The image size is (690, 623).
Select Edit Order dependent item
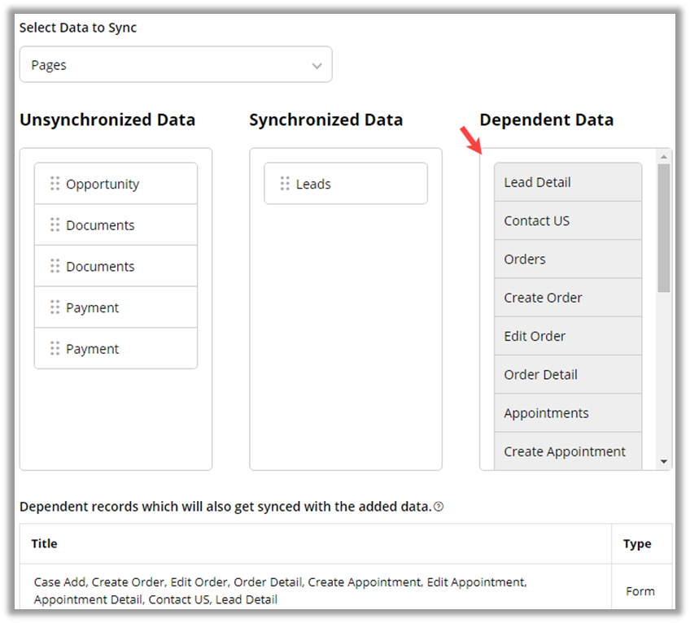coord(567,336)
